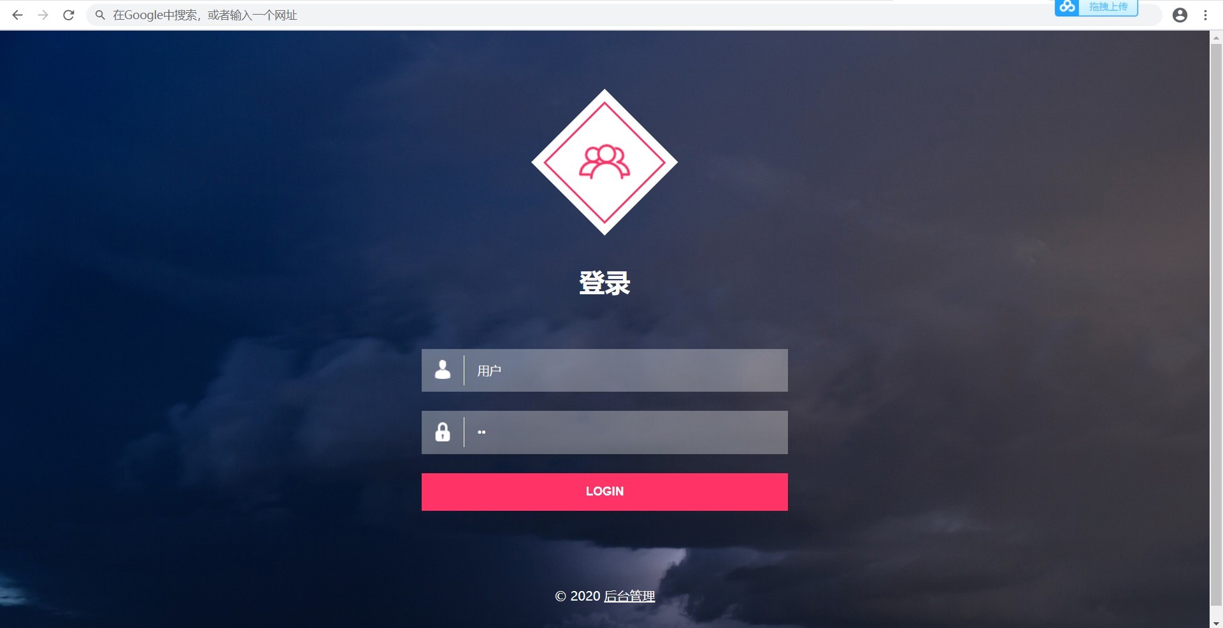The height and width of the screenshot is (628, 1223).
Task: Open the browser three-dot menu
Action: point(1205,15)
